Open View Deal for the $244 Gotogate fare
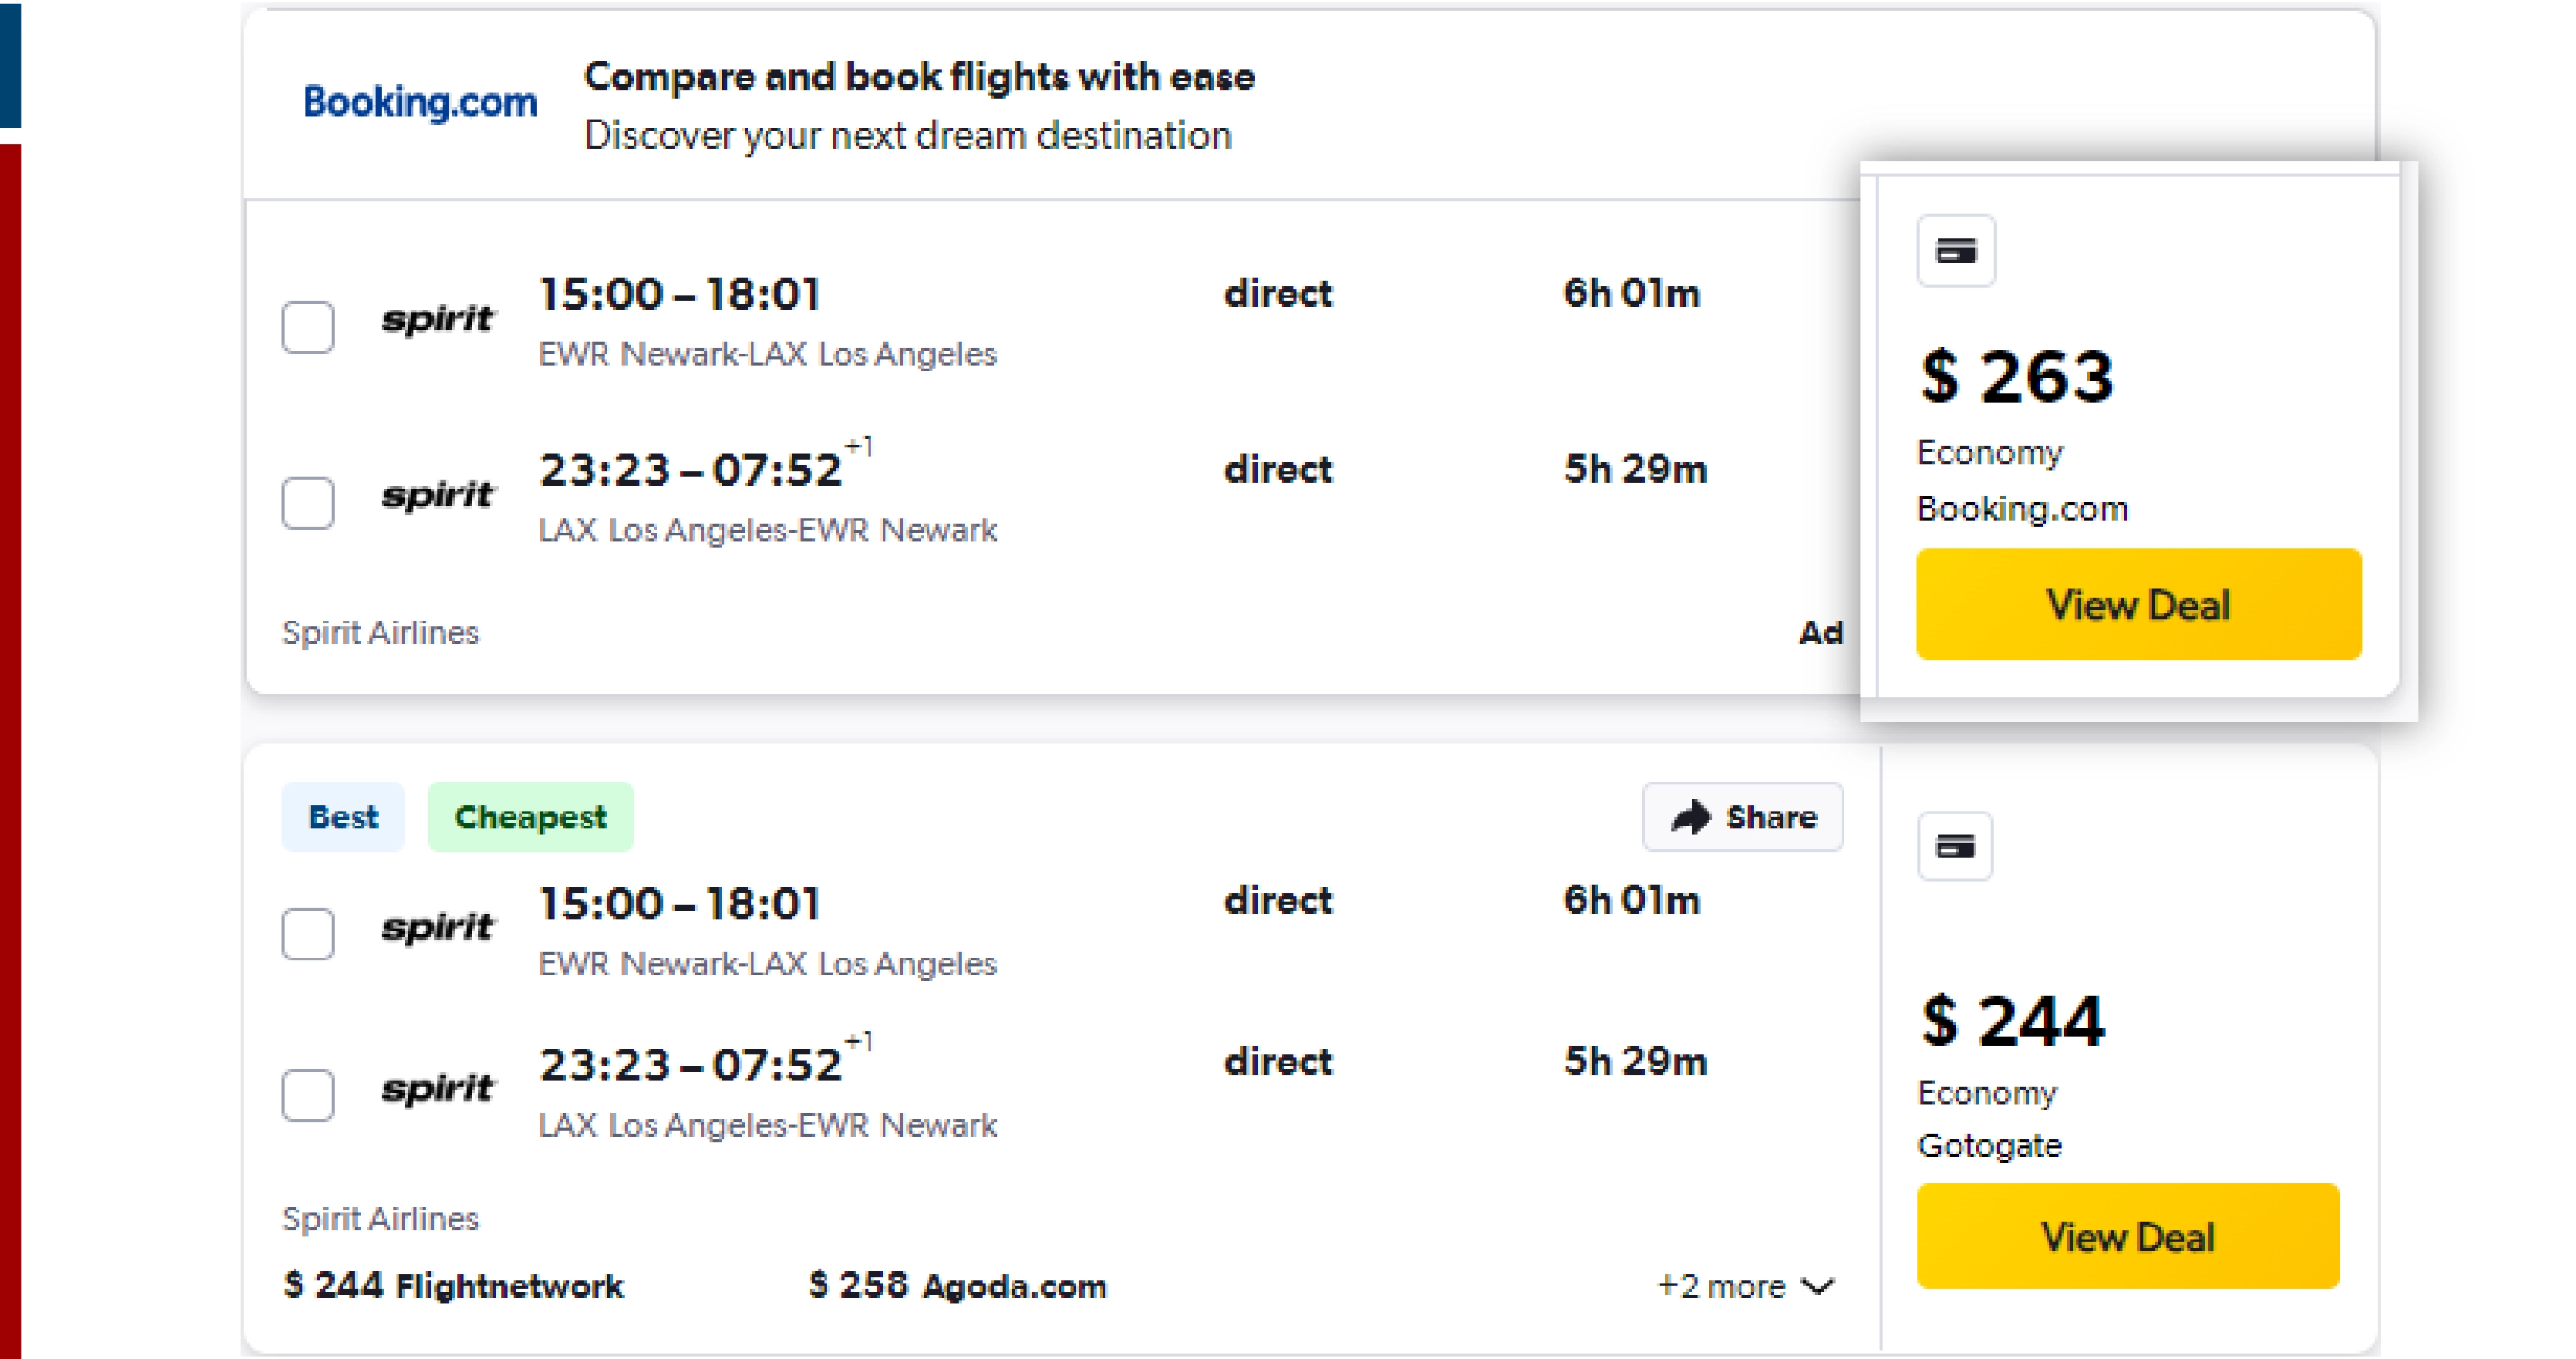Viewport: 2576px width, 1359px height. click(x=2128, y=1236)
